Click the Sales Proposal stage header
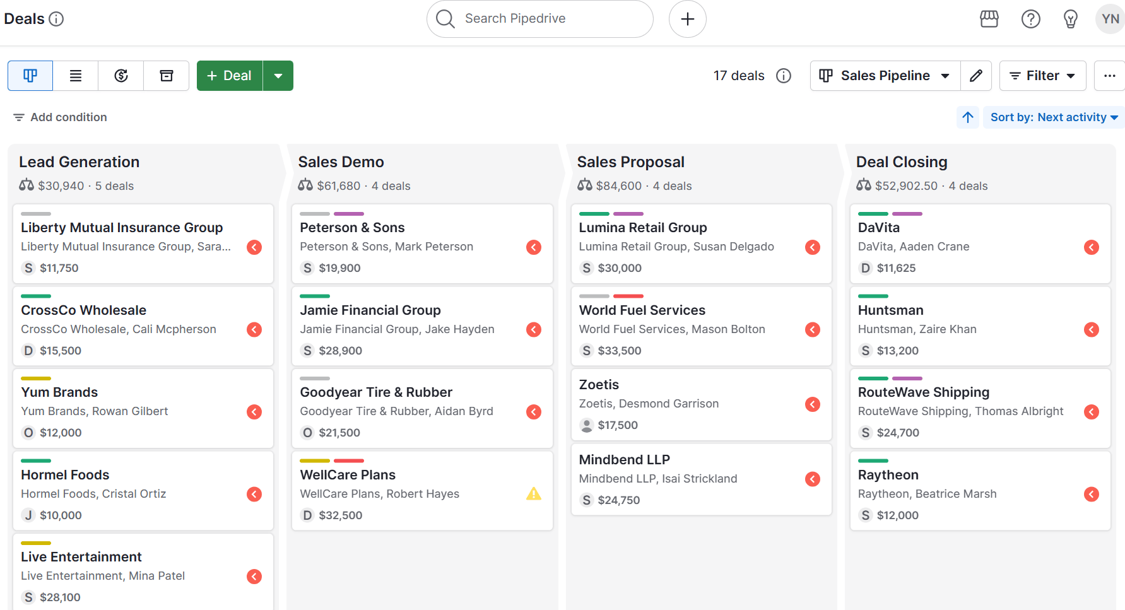Image resolution: width=1125 pixels, height=610 pixels. point(630,162)
